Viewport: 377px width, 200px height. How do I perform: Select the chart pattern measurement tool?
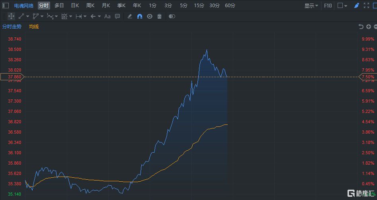(x=64, y=16)
